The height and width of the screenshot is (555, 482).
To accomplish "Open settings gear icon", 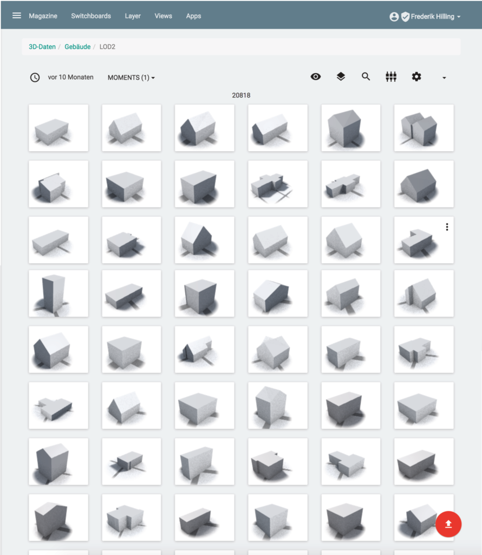I will pyautogui.click(x=416, y=77).
